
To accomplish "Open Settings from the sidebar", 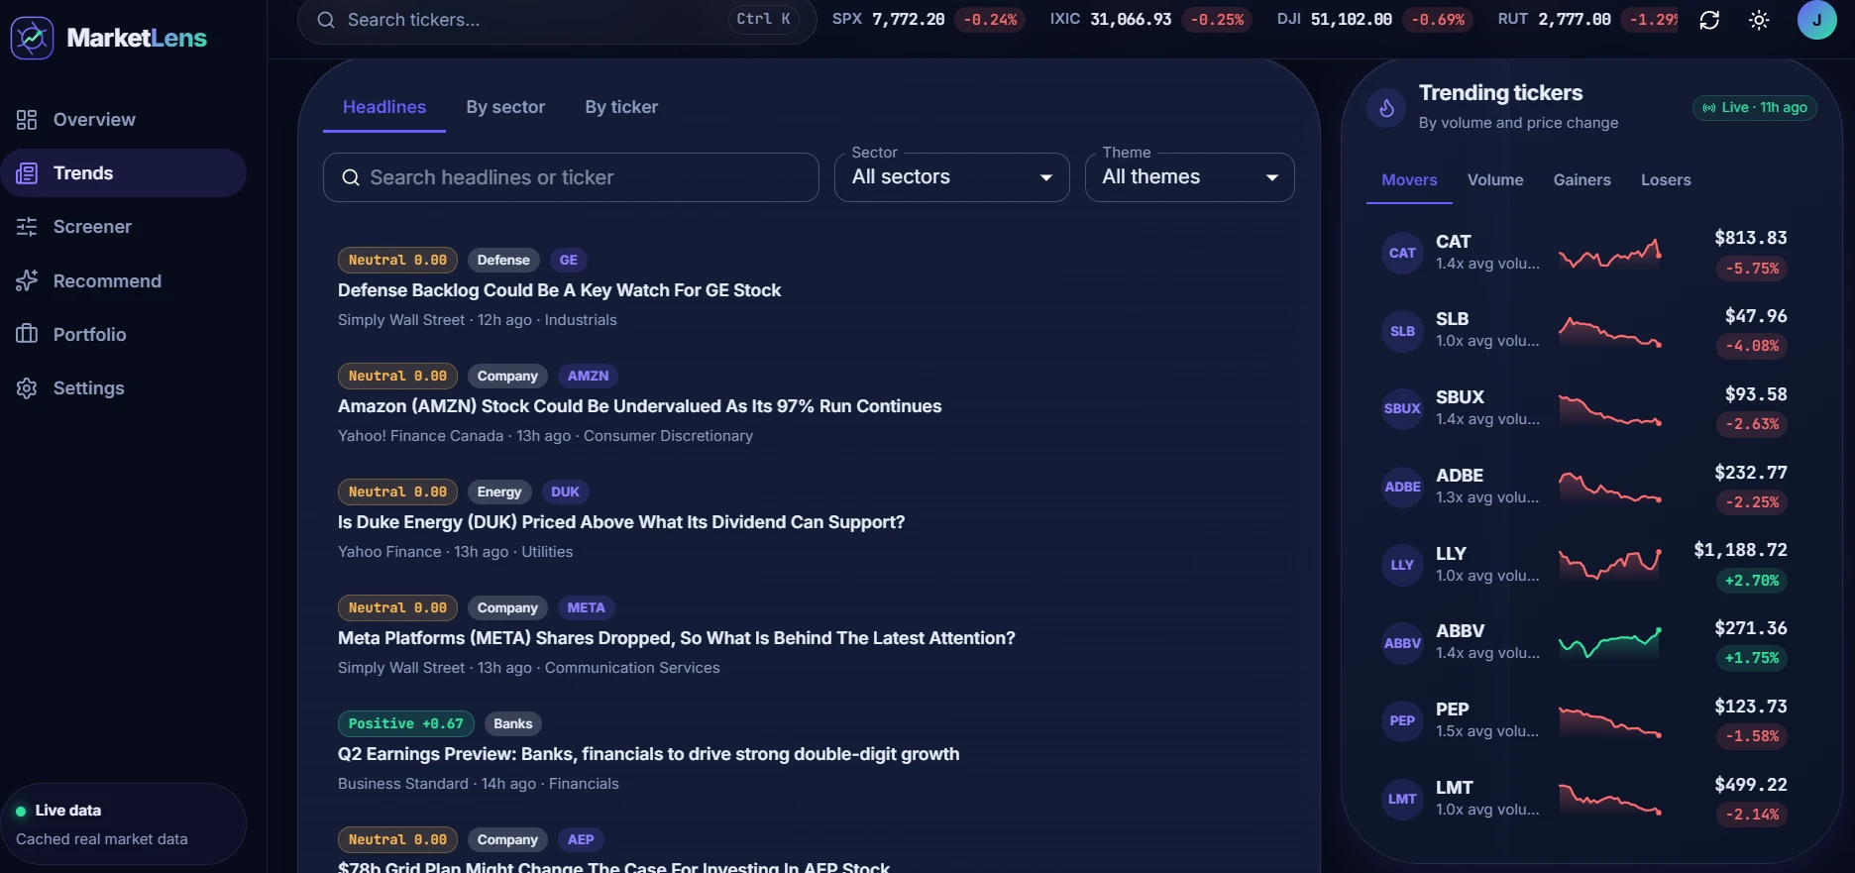I will (124, 388).
